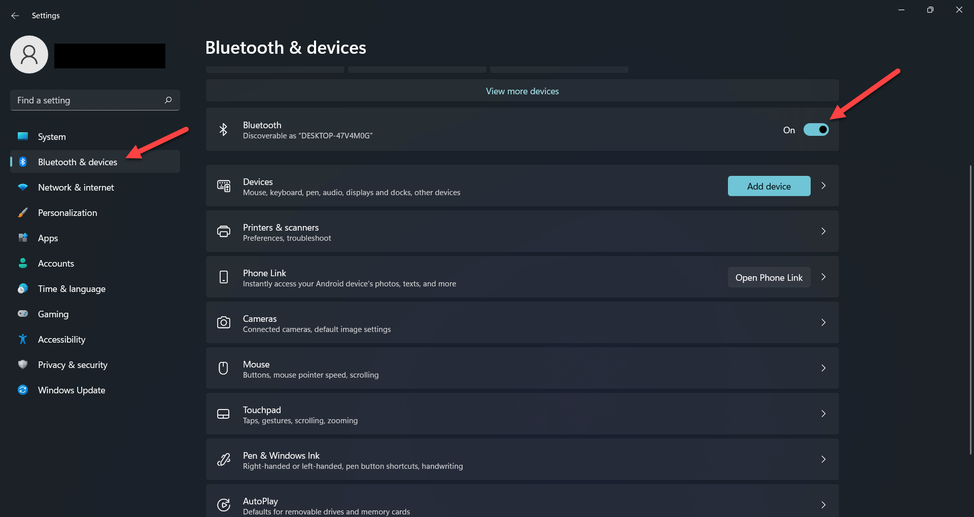
Task: Click the View more devices link
Action: 522,91
